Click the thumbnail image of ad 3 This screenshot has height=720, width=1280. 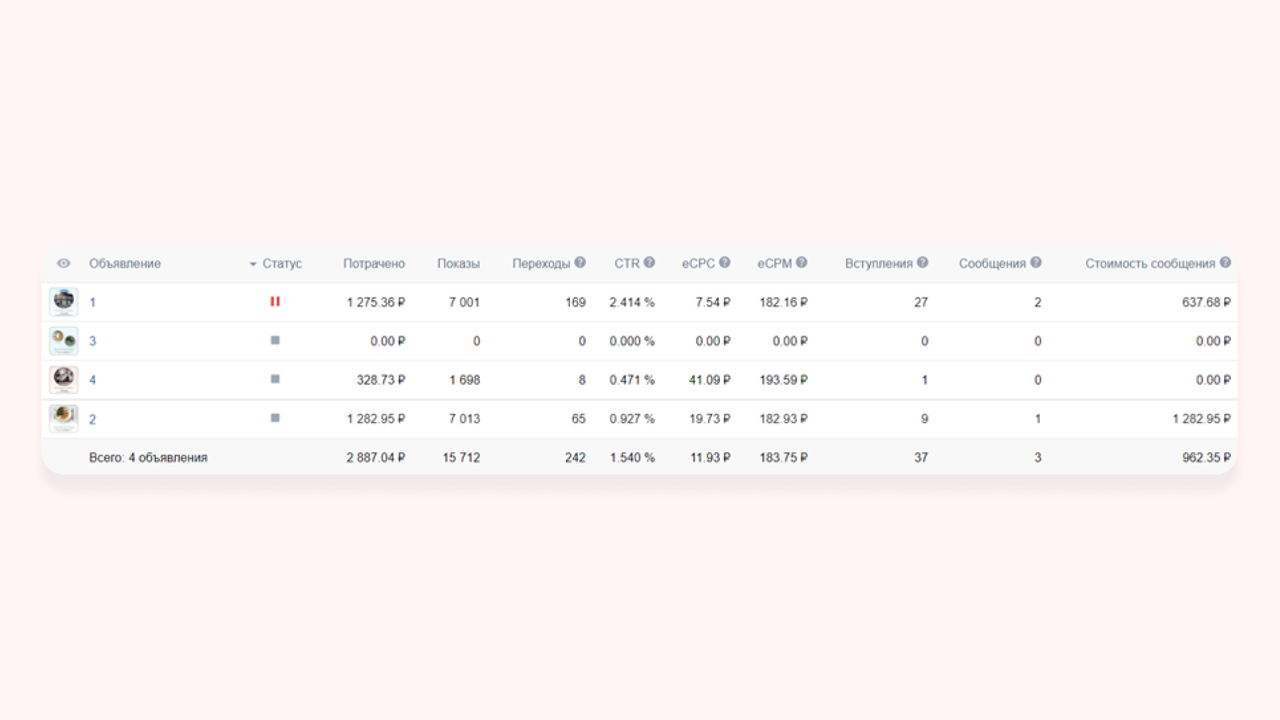(x=64, y=341)
